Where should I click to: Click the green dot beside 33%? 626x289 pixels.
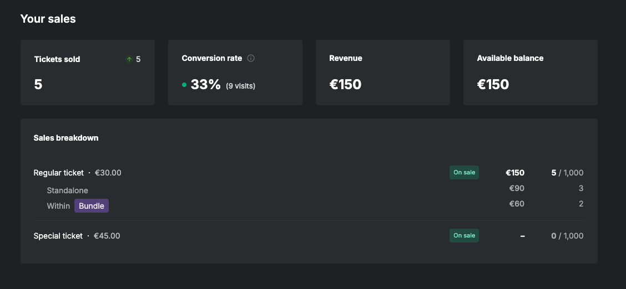click(184, 84)
